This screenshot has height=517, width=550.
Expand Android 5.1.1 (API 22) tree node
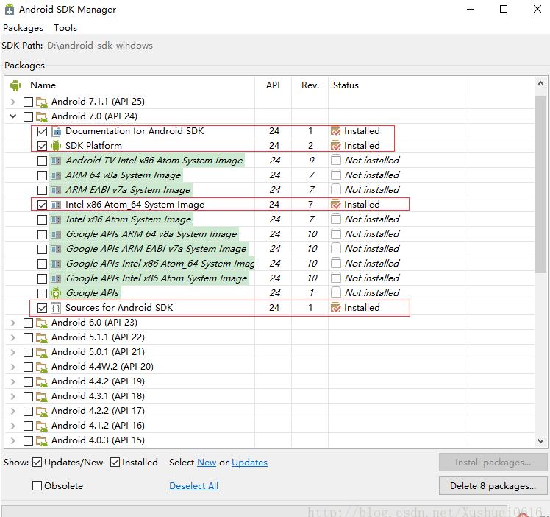point(13,337)
